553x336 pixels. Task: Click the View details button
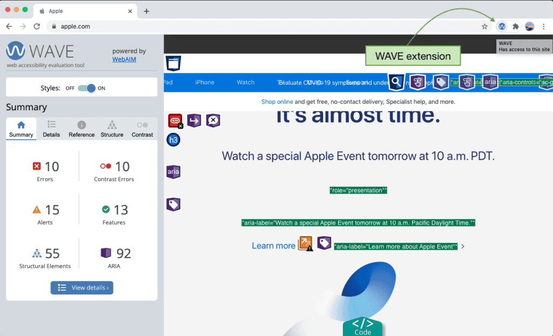coord(82,287)
